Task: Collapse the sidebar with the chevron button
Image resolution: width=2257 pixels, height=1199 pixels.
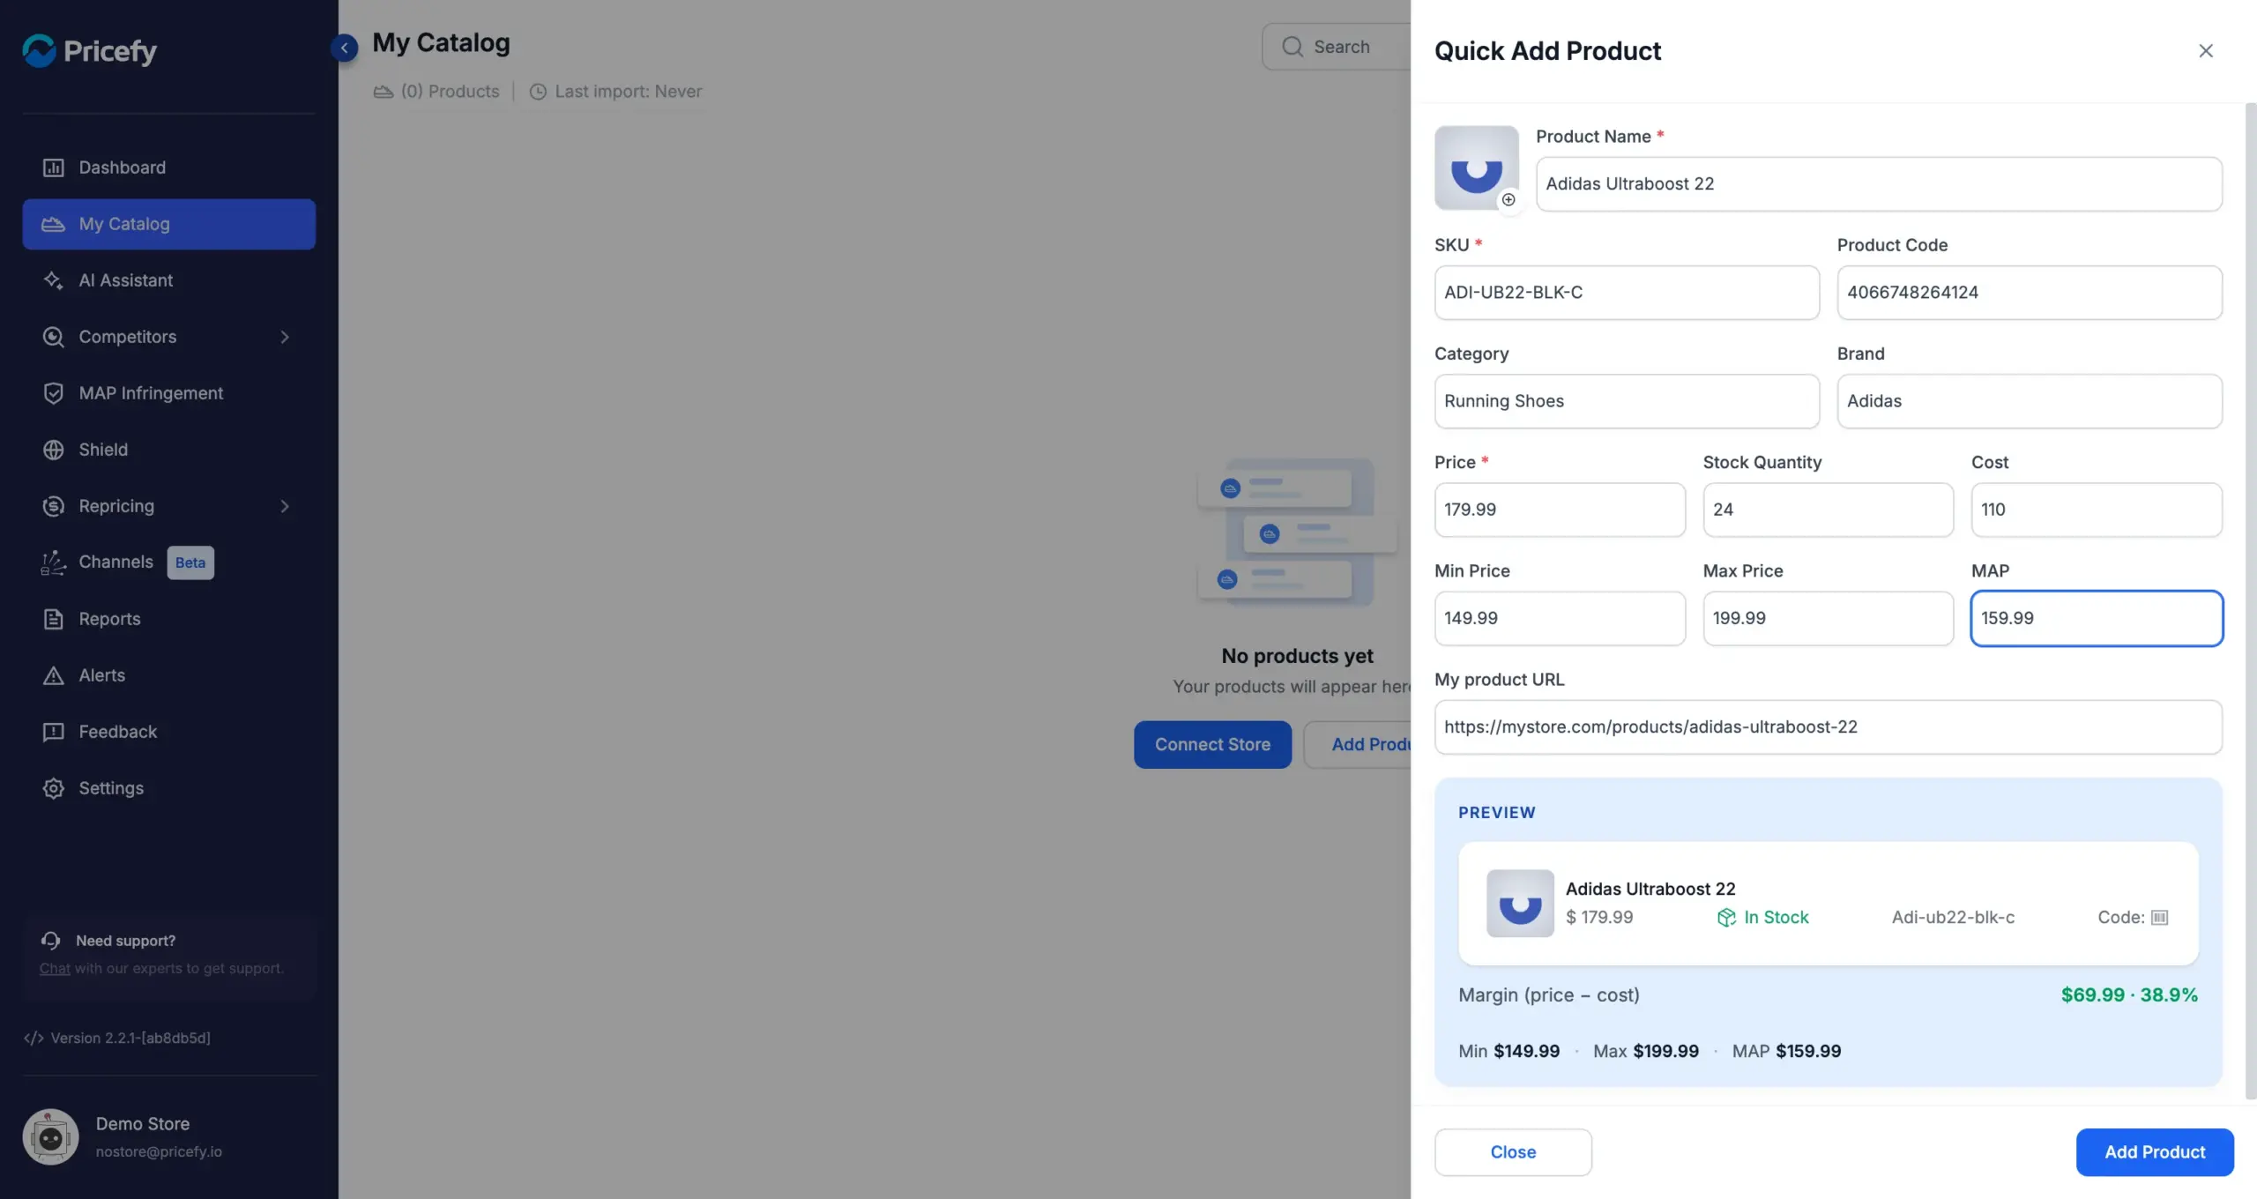Action: pyautogui.click(x=344, y=48)
